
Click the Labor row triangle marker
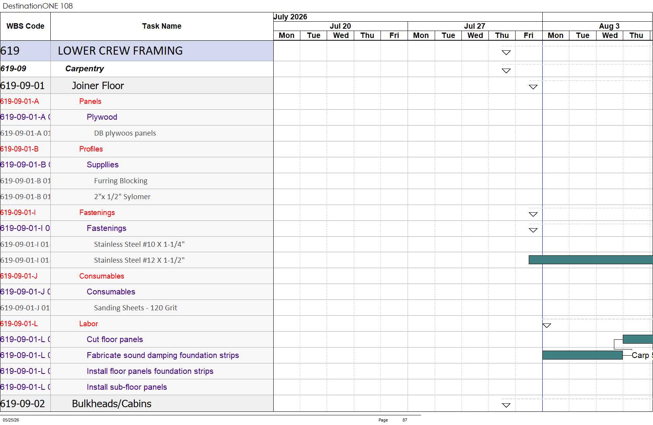coord(547,325)
